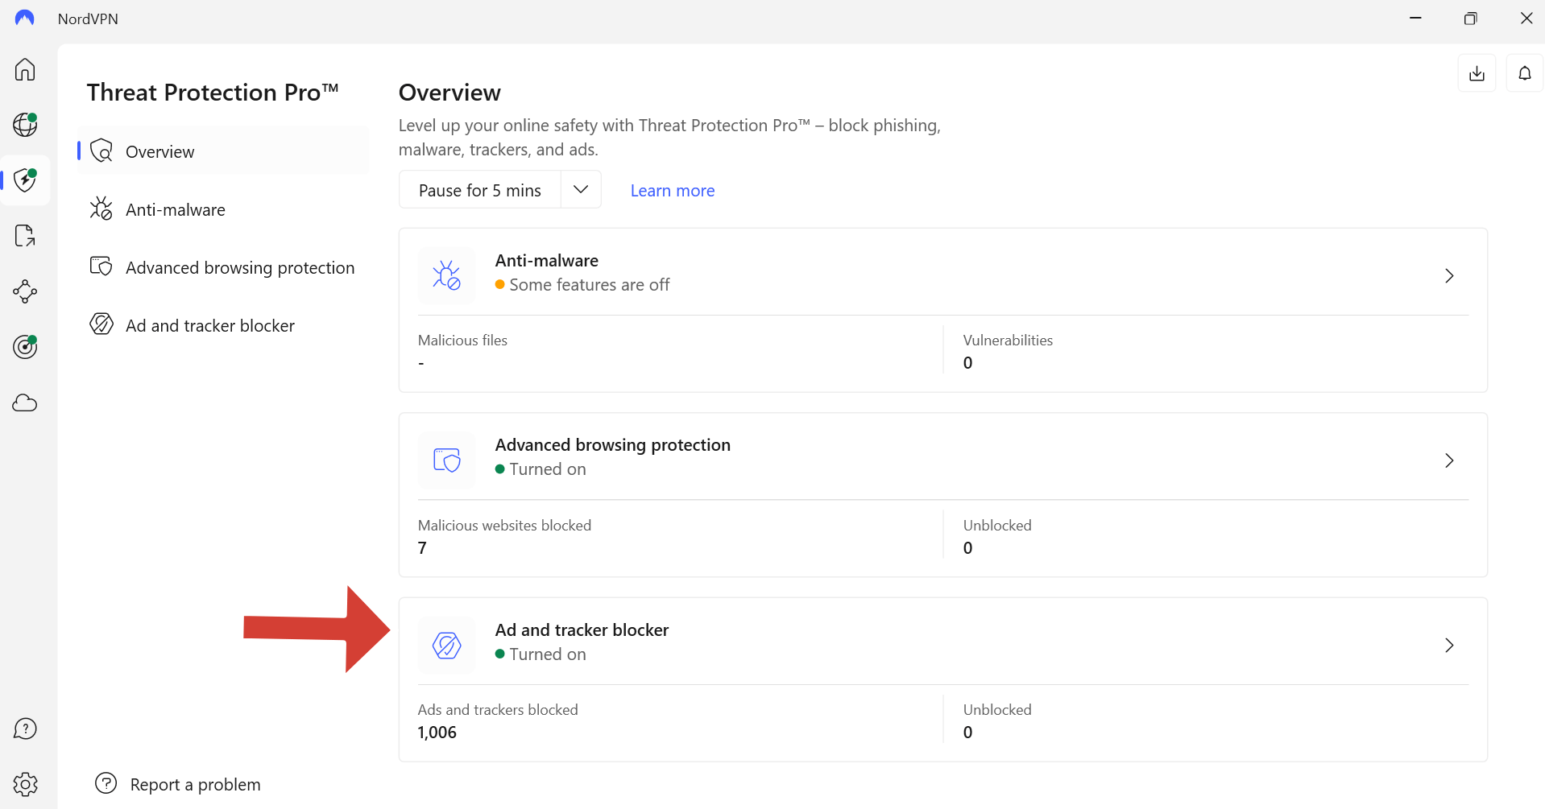The height and width of the screenshot is (809, 1545).
Task: Open the settings gear icon
Action: [25, 784]
